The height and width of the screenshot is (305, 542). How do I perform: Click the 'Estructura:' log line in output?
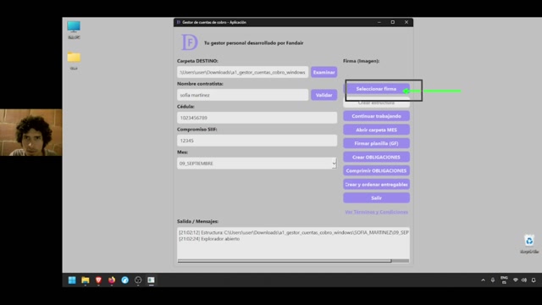click(294, 233)
